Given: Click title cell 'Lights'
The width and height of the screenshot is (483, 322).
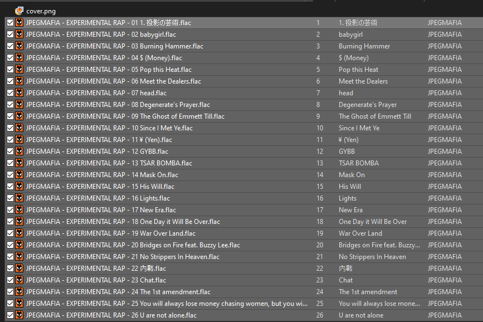Looking at the screenshot, I should [348, 198].
